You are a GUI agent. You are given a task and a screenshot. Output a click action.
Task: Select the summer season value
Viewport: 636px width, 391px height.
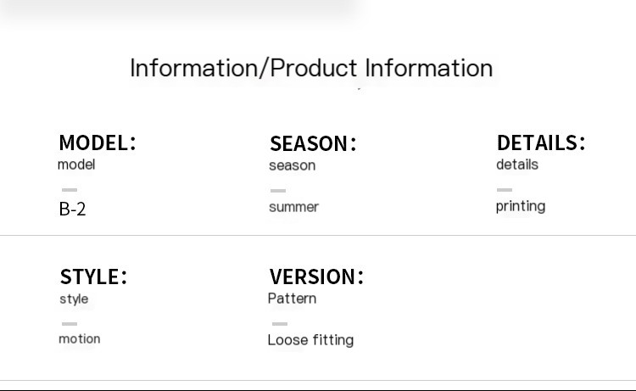click(293, 207)
